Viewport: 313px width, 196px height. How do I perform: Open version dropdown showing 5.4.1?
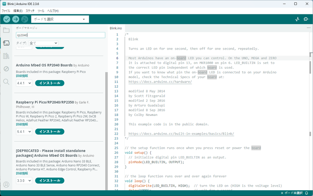click(24, 132)
